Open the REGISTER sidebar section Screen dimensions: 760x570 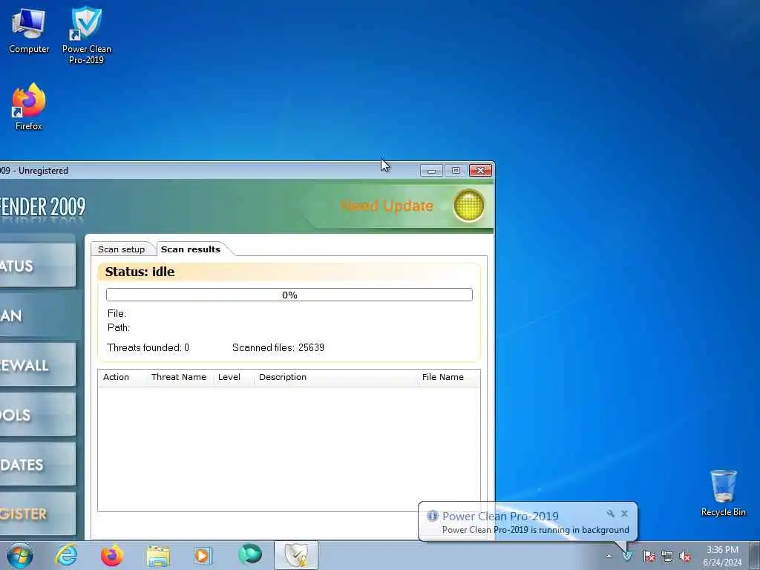point(38,514)
